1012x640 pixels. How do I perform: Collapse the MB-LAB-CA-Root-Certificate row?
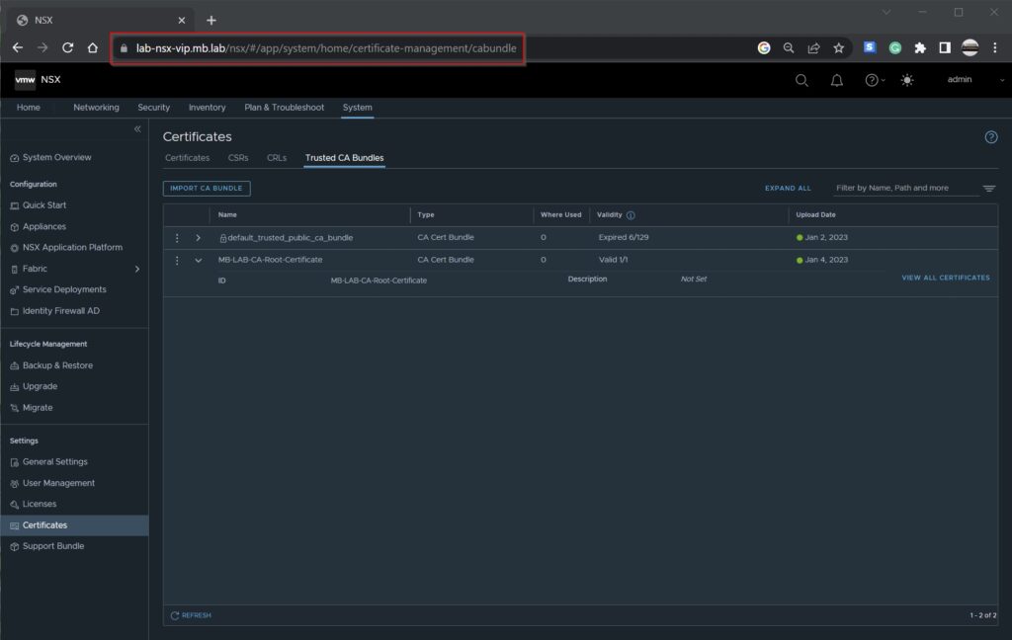tap(198, 260)
